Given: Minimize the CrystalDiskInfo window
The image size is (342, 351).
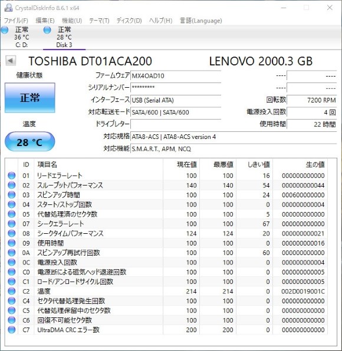Looking at the screenshot, I should [284, 8].
